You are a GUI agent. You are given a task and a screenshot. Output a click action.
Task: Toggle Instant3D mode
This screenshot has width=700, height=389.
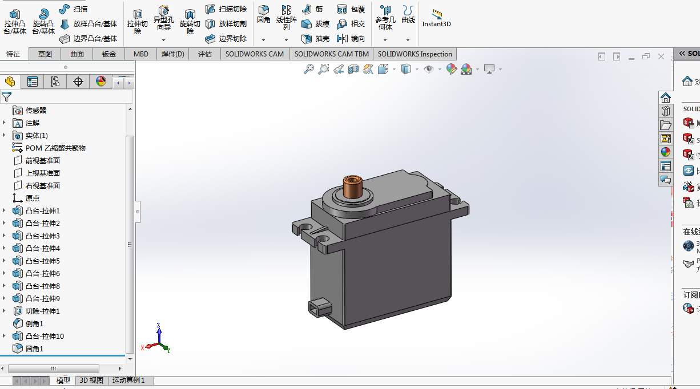point(437,18)
